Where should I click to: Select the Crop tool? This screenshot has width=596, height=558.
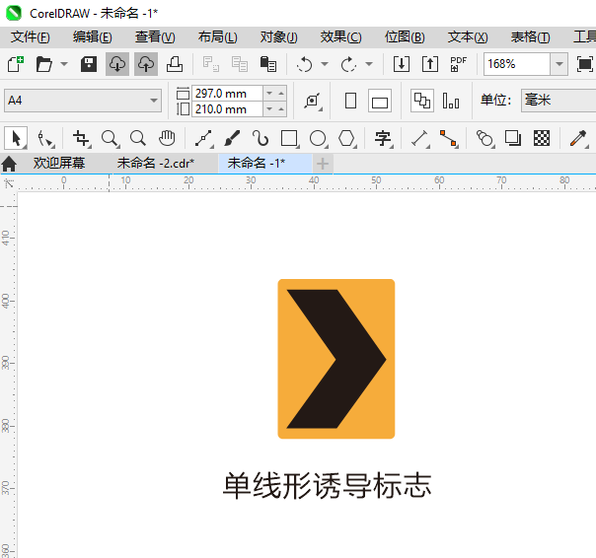(81, 138)
